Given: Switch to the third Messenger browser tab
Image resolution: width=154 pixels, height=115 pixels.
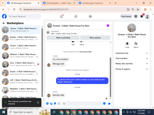Looking at the screenshot, I should [95, 3].
